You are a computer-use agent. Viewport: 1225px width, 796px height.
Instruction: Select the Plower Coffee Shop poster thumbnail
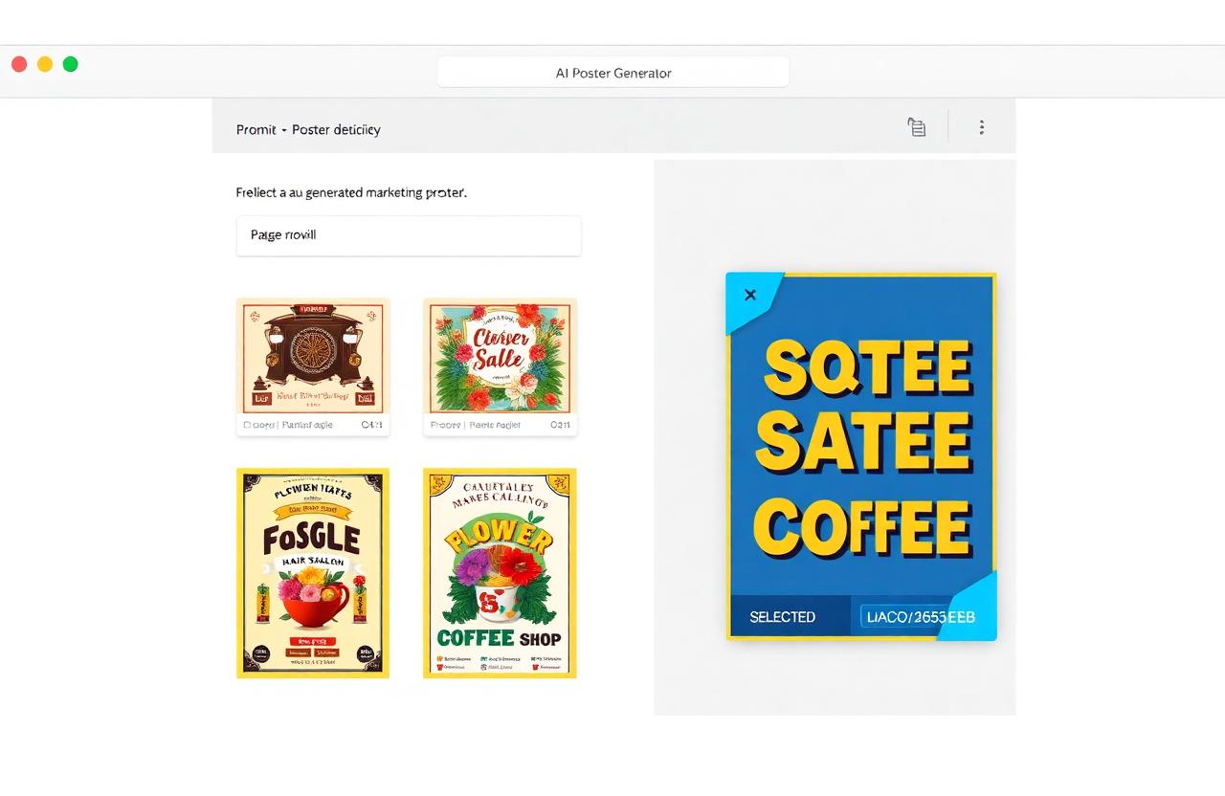click(500, 573)
